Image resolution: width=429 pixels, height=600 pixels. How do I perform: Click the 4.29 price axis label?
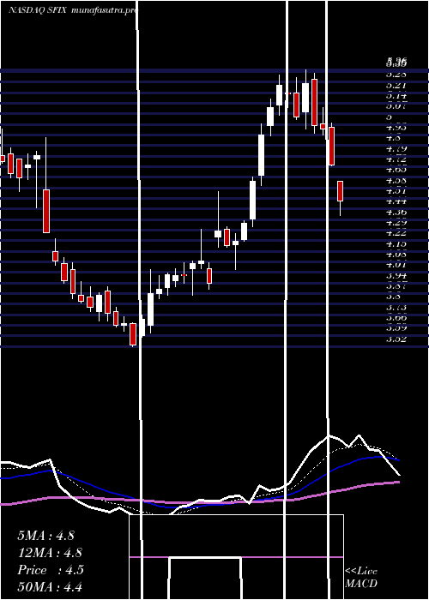pyautogui.click(x=396, y=223)
